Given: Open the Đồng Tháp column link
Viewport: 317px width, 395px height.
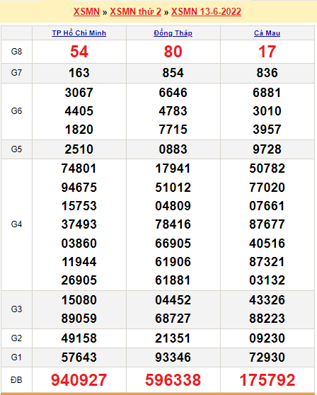Looking at the screenshot, I should [173, 33].
